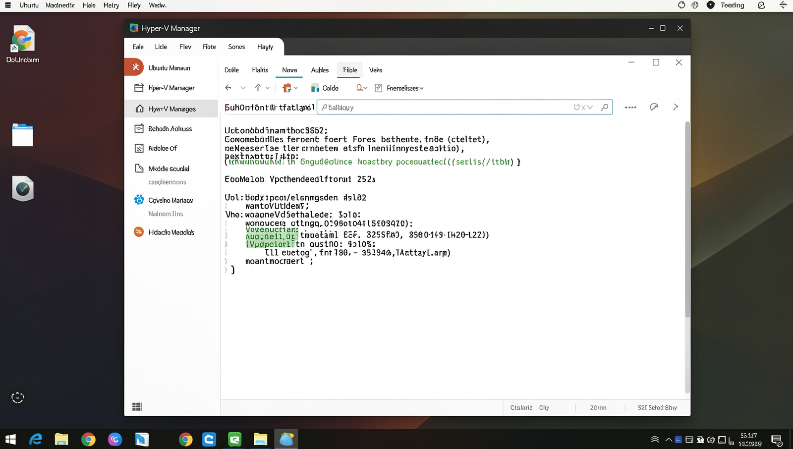The width and height of the screenshot is (793, 449).
Task: Click the orange Ubudu Manaun sidebar icon
Action: coord(134,67)
